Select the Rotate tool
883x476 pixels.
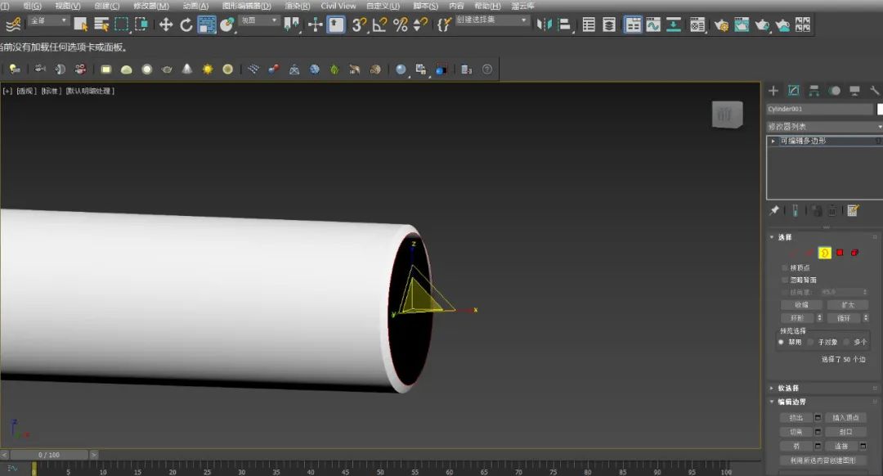186,25
